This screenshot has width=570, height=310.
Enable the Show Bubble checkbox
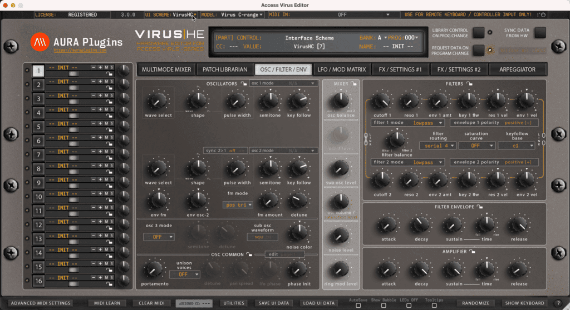coord(384,306)
